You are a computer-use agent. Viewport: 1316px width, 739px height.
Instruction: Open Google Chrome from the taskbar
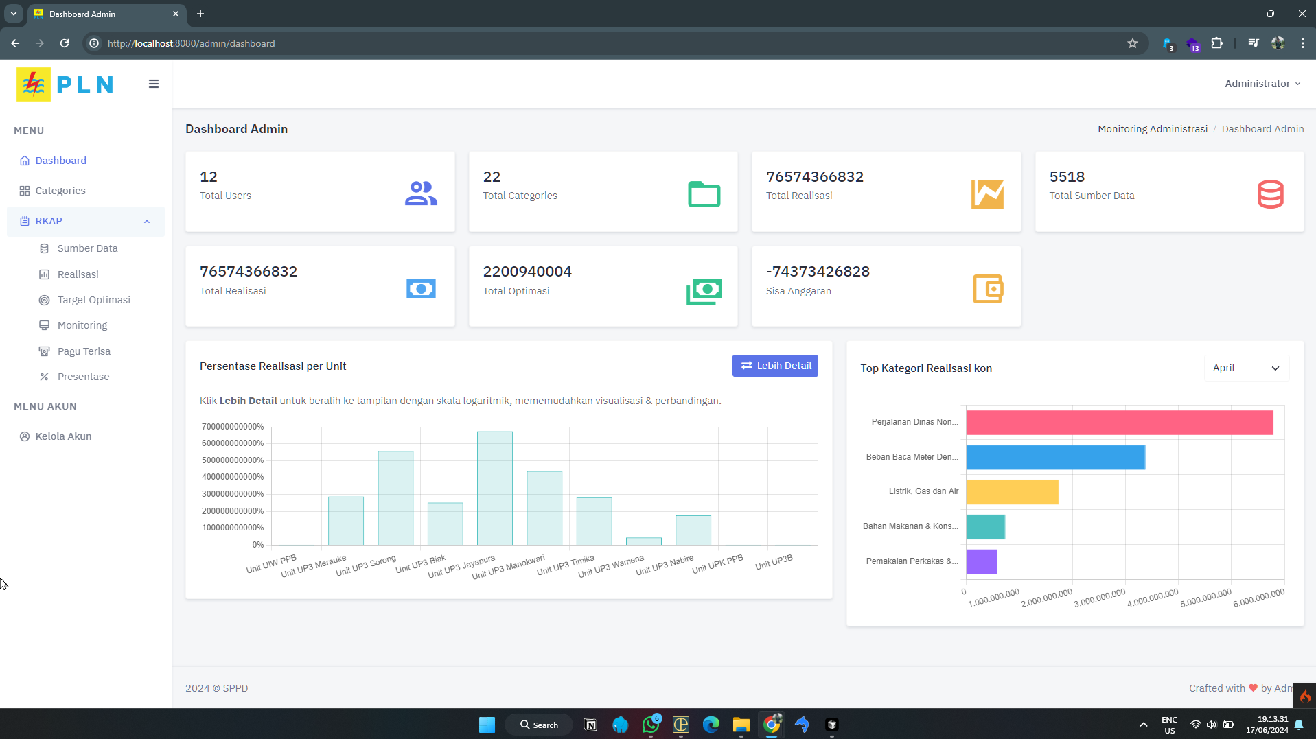[x=772, y=725]
